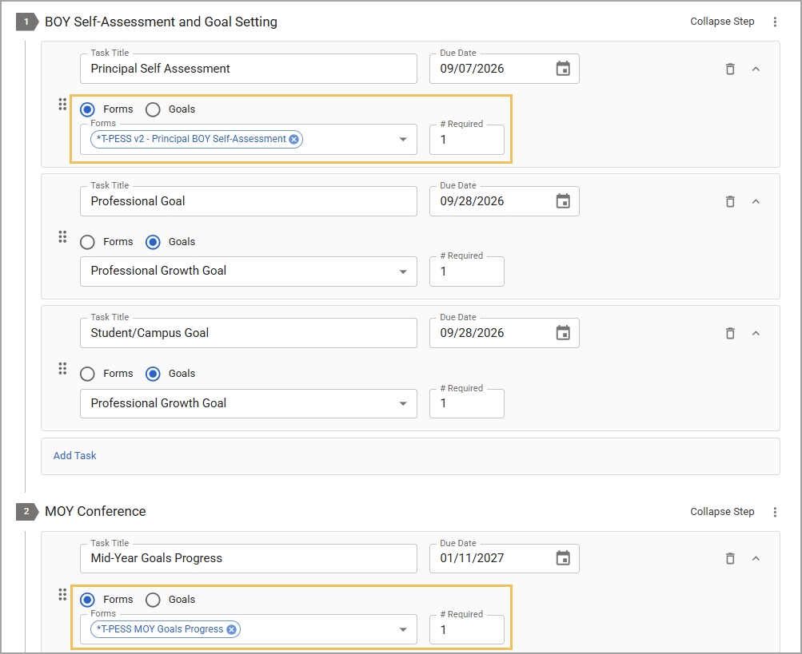This screenshot has height=654, width=802.
Task: Edit Task Title field Student/Campus Goal
Action: tap(249, 333)
